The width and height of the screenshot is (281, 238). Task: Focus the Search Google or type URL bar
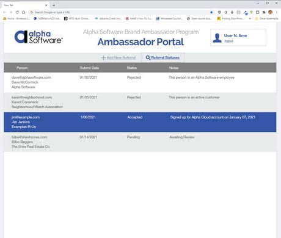tap(120, 12)
